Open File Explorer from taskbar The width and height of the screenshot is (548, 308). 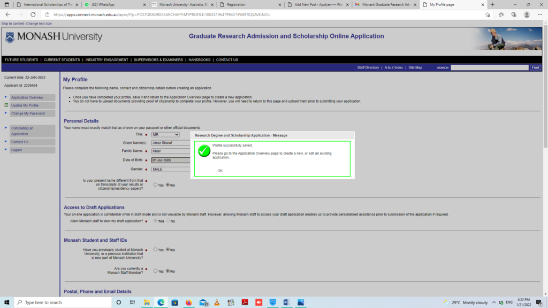(147, 303)
